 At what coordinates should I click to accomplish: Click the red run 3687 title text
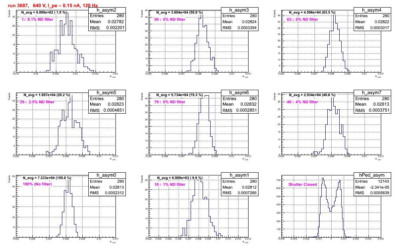tap(53, 5)
